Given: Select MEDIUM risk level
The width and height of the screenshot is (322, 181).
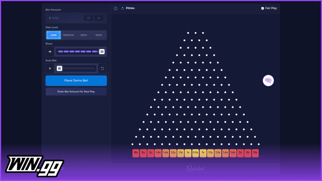Looking at the screenshot, I should coord(68,35).
